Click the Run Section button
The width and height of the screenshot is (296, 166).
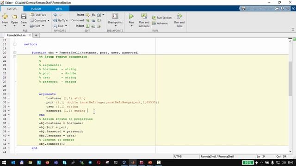[162, 18]
